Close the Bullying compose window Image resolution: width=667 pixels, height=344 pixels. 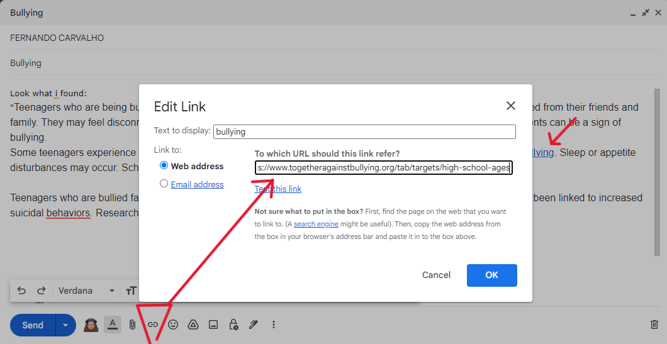[658, 13]
